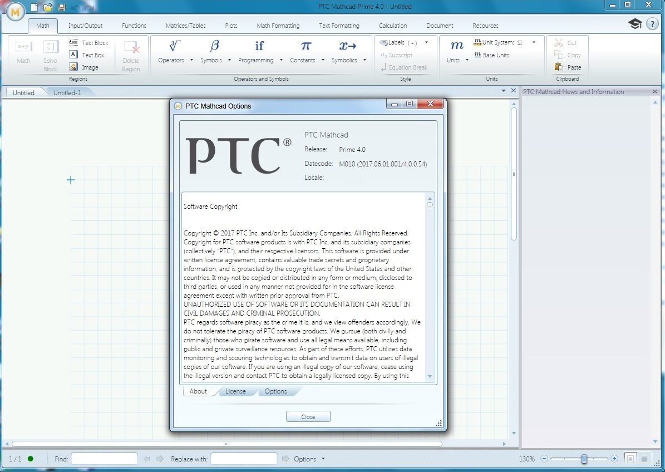Open the Options tab in dialog

[275, 391]
